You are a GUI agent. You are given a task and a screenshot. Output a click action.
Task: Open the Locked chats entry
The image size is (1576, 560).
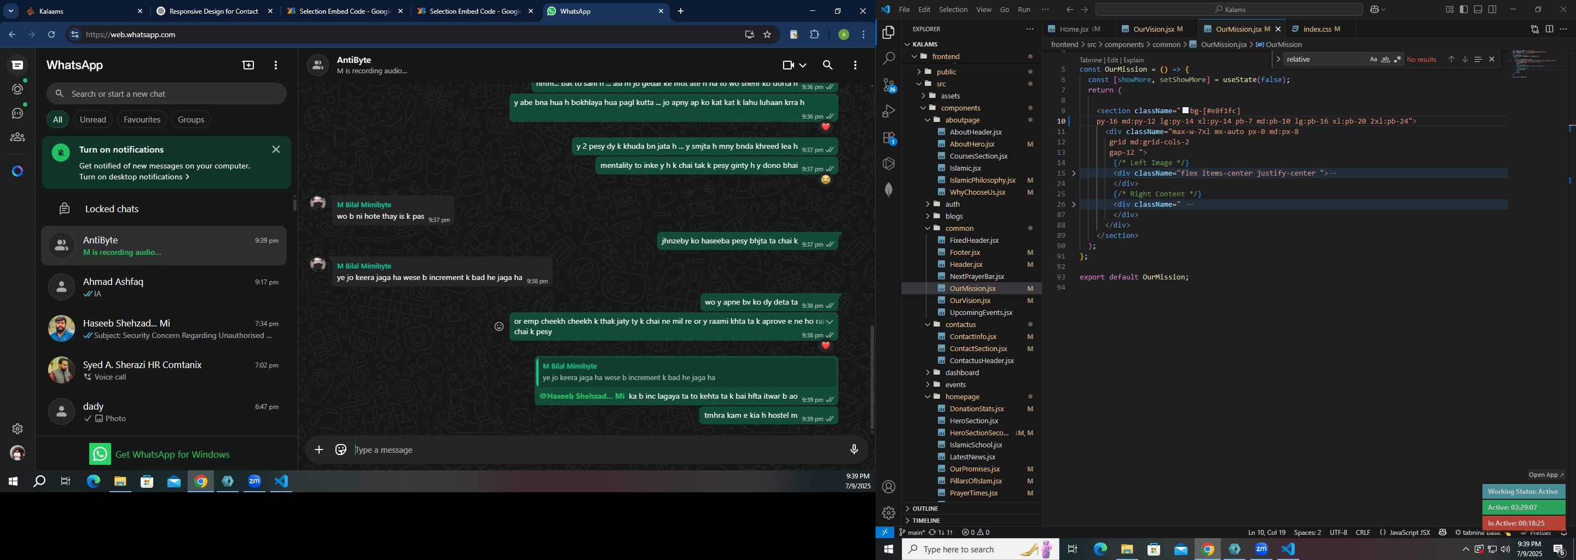pyautogui.click(x=164, y=209)
